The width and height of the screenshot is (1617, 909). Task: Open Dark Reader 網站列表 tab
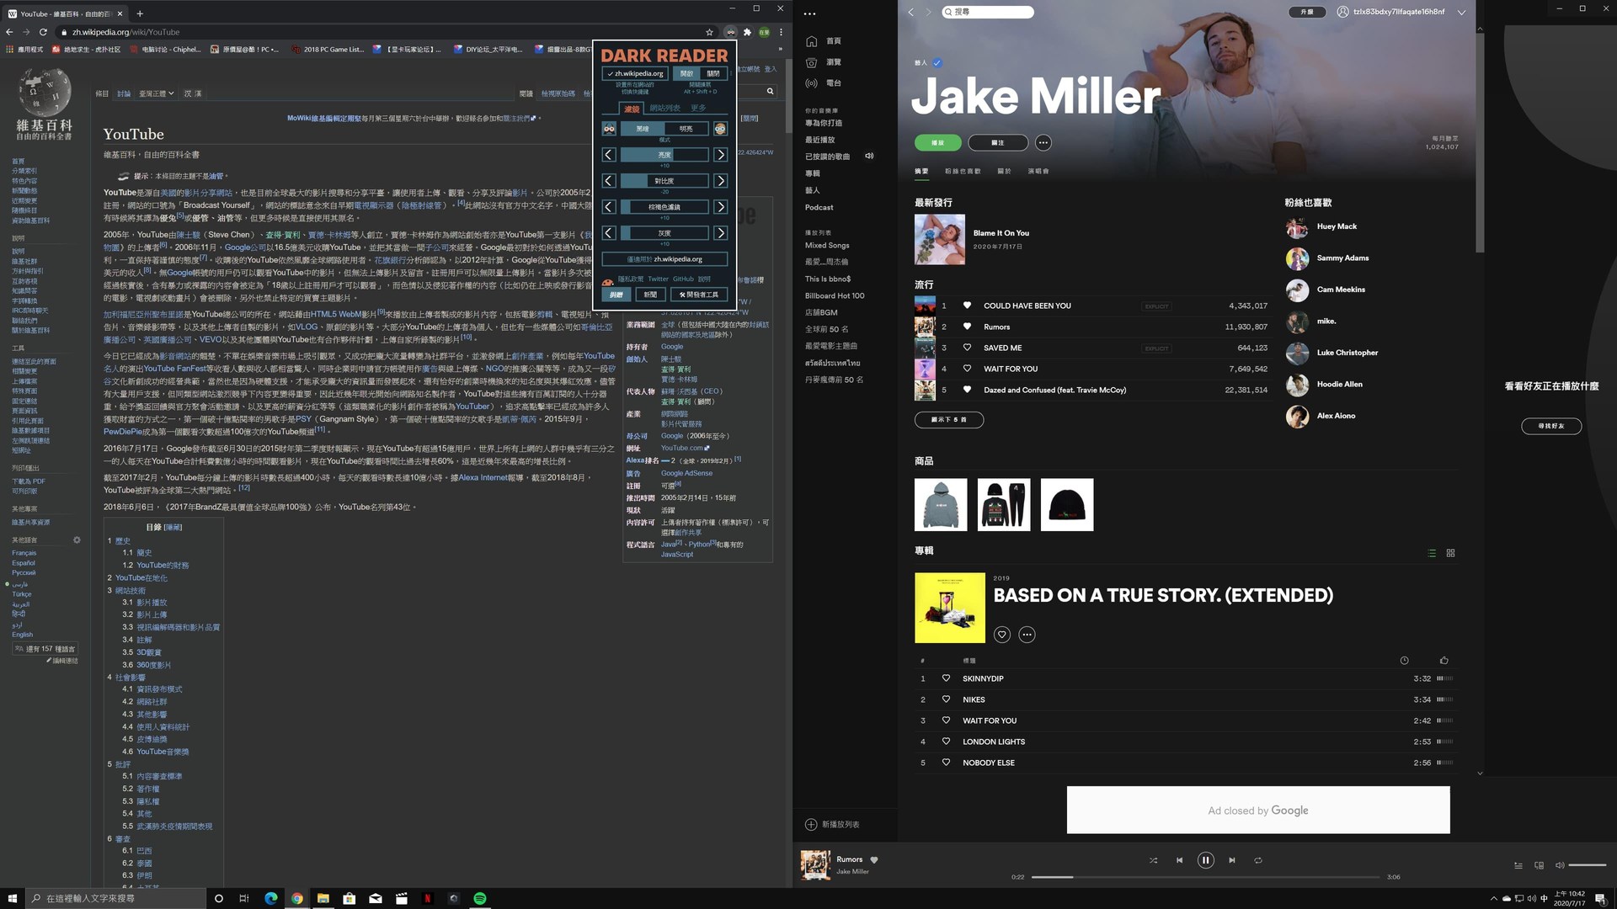664,108
